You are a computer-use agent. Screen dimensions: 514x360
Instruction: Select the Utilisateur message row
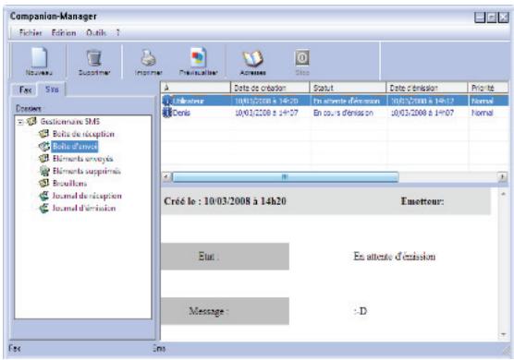[335, 101]
